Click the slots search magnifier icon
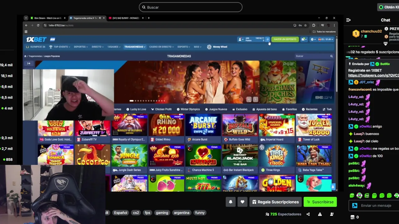 (x=331, y=56)
